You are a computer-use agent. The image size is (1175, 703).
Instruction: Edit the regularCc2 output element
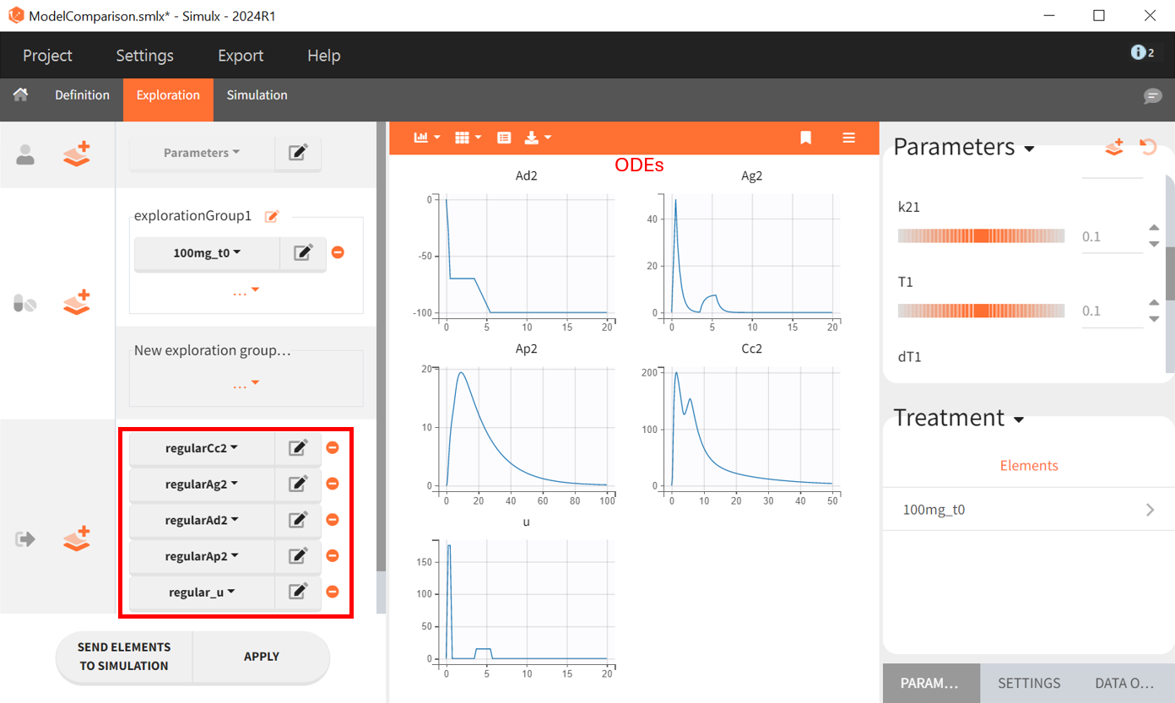(298, 448)
